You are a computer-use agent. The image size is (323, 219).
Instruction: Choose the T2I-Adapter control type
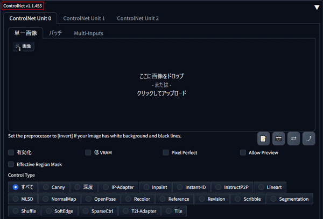pos(139,211)
